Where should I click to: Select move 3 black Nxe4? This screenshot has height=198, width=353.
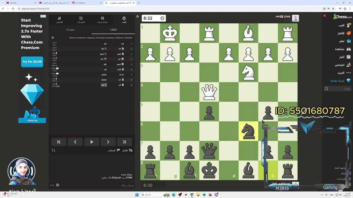(x=103, y=54)
